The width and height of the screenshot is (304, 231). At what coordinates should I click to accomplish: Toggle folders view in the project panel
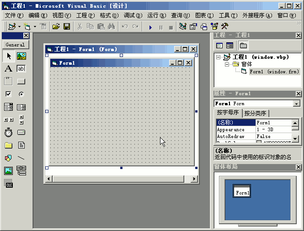point(243,46)
